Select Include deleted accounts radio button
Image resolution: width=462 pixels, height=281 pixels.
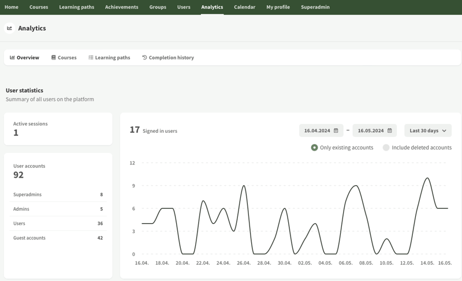coord(386,147)
